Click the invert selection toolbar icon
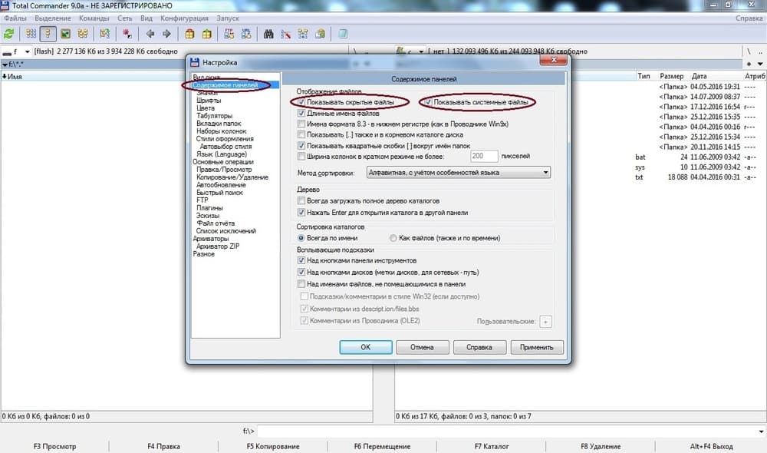This screenshot has width=767, height=453. (x=104, y=34)
